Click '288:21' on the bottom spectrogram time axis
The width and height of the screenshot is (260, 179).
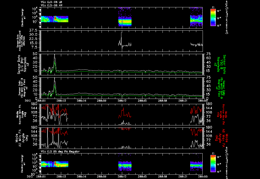click(183, 176)
